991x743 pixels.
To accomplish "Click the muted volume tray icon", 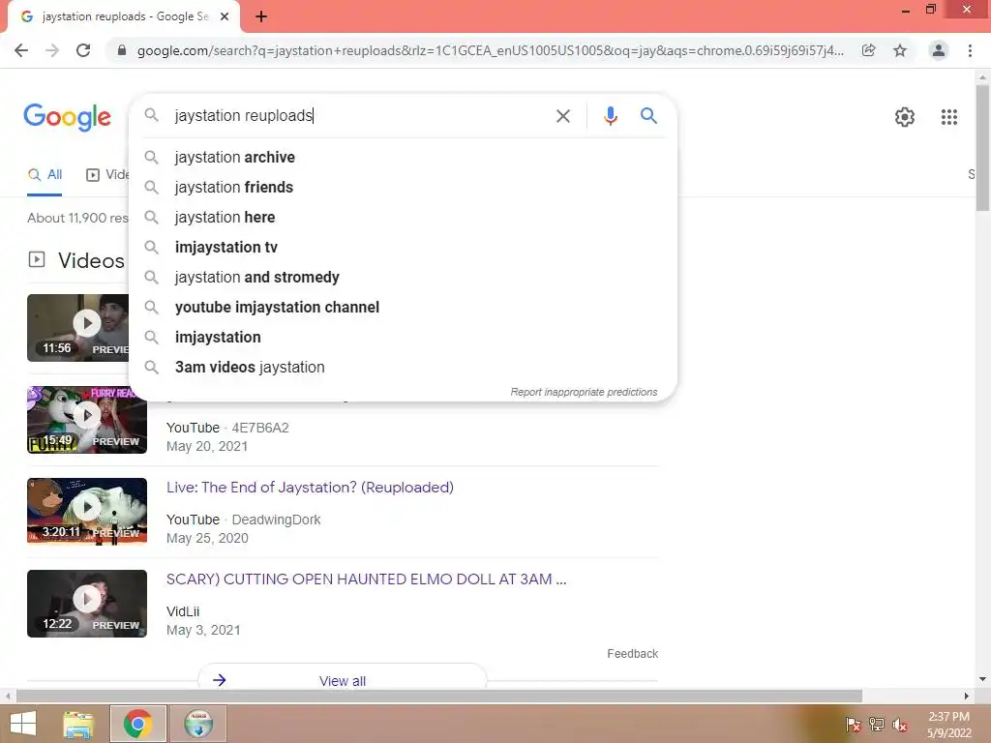I will click(900, 725).
